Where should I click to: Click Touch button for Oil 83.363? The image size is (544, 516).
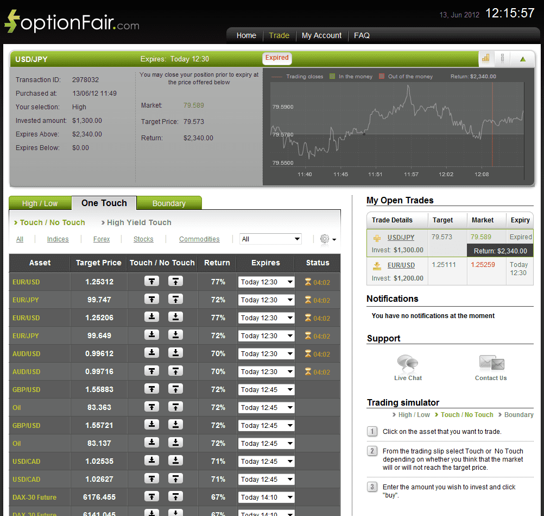[x=151, y=407]
